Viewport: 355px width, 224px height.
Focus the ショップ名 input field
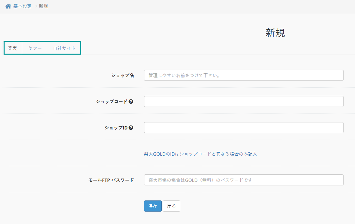(243, 75)
